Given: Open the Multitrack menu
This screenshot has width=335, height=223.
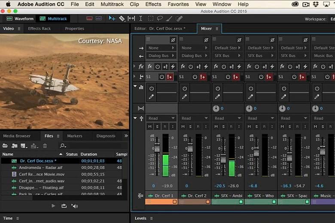Looking at the screenshot, I should click(x=112, y=4).
